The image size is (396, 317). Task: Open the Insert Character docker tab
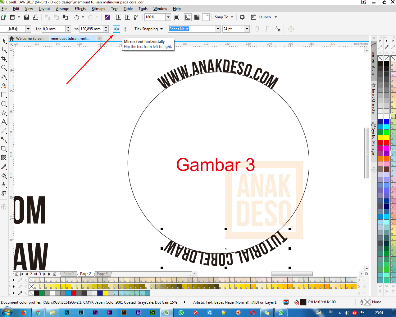(374, 99)
